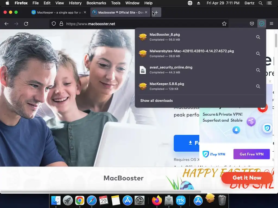
Task: Open avast_security_online.dmg download entry
Action: [195, 70]
